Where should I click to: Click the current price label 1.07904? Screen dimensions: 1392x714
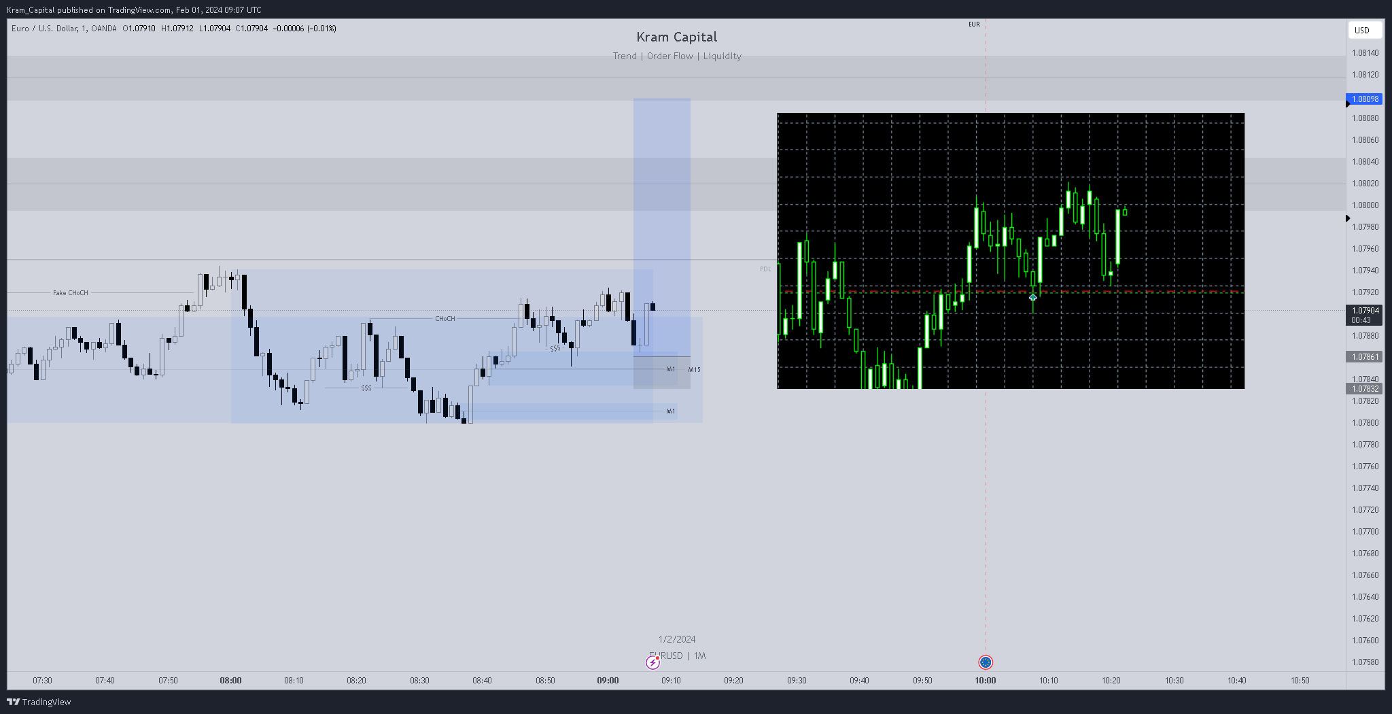tap(1365, 311)
